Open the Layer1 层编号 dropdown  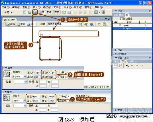(x=25, y=77)
